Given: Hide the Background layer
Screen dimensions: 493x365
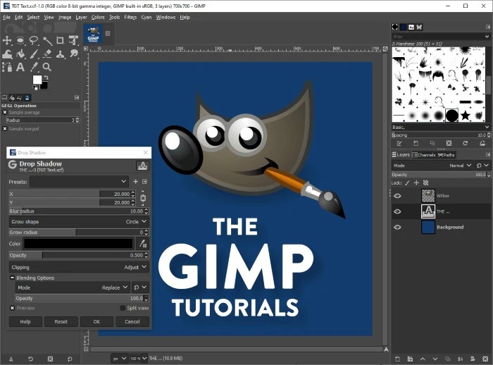Looking at the screenshot, I should (x=397, y=227).
